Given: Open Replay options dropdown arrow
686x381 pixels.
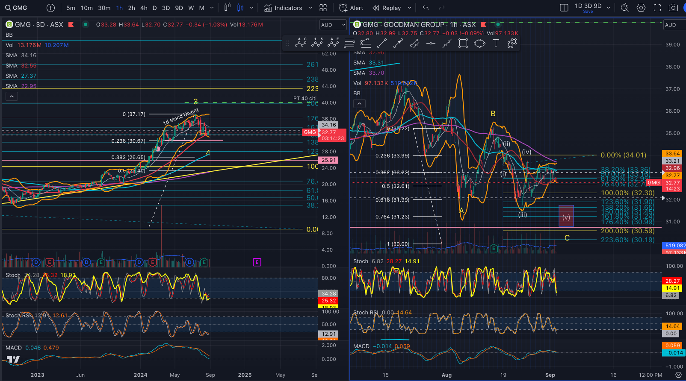Looking at the screenshot, I should (x=409, y=8).
